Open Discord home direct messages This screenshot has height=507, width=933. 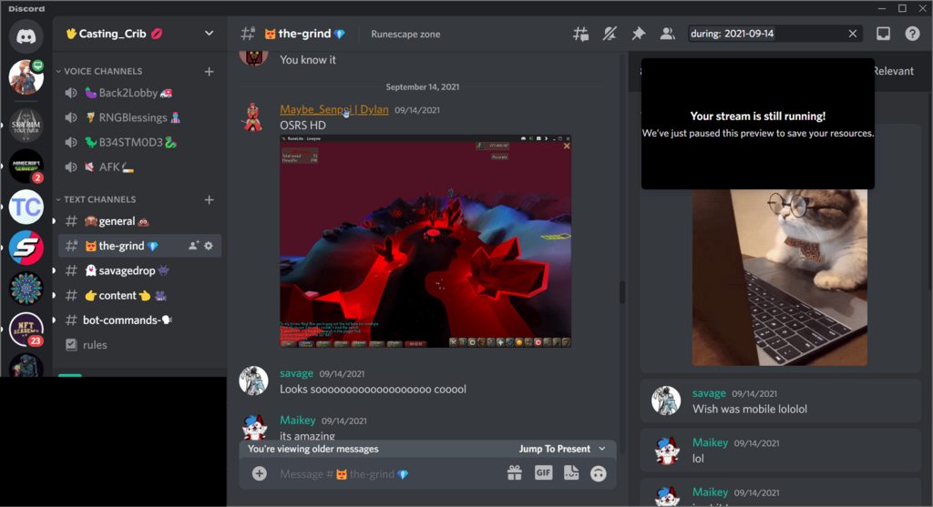point(26,35)
